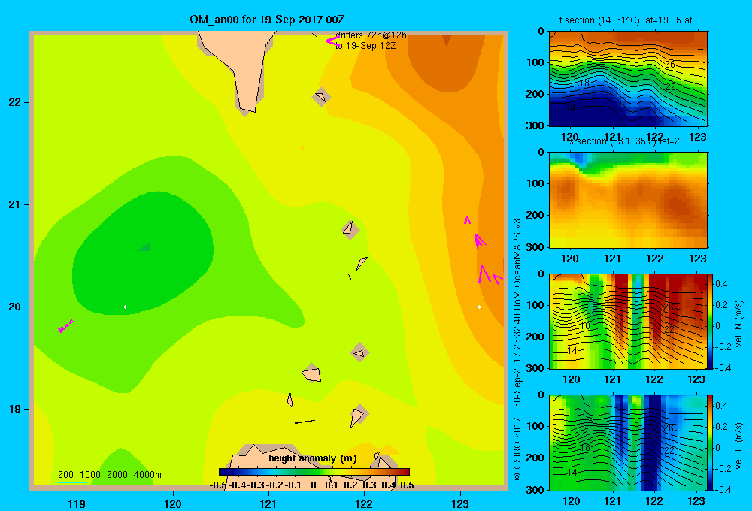The width and height of the screenshot is (752, 511).
Task: Open the northward velocity section panel
Action: tap(628, 321)
